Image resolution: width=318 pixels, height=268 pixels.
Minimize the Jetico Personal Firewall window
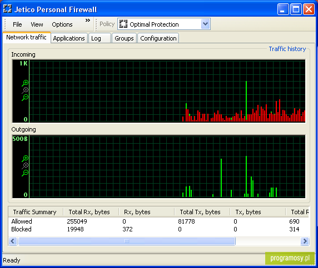pyautogui.click(x=283, y=9)
